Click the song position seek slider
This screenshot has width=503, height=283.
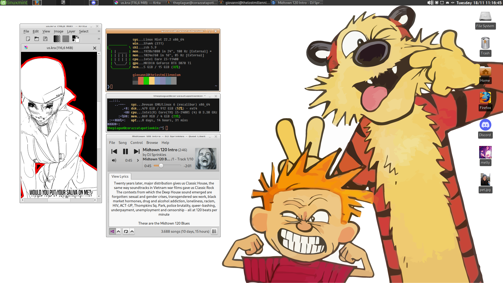167,166
